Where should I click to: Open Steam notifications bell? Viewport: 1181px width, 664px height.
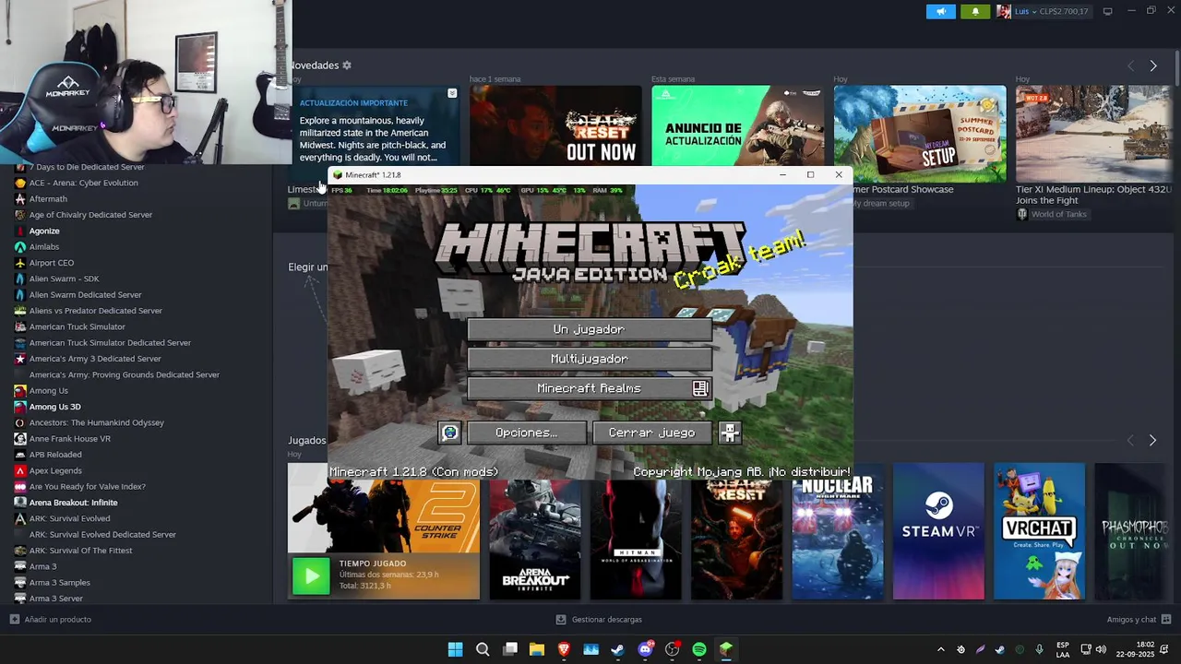click(x=975, y=11)
